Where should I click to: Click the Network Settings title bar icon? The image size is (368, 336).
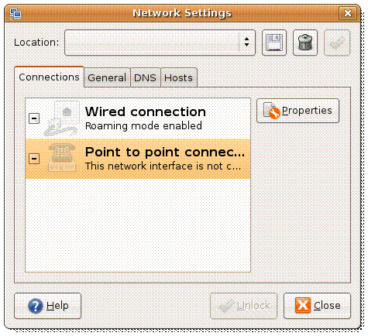[15, 13]
